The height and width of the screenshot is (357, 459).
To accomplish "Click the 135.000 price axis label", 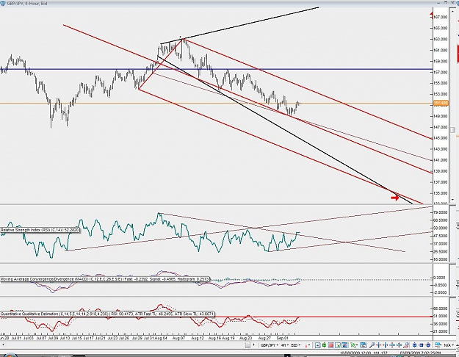I will (x=441, y=193).
